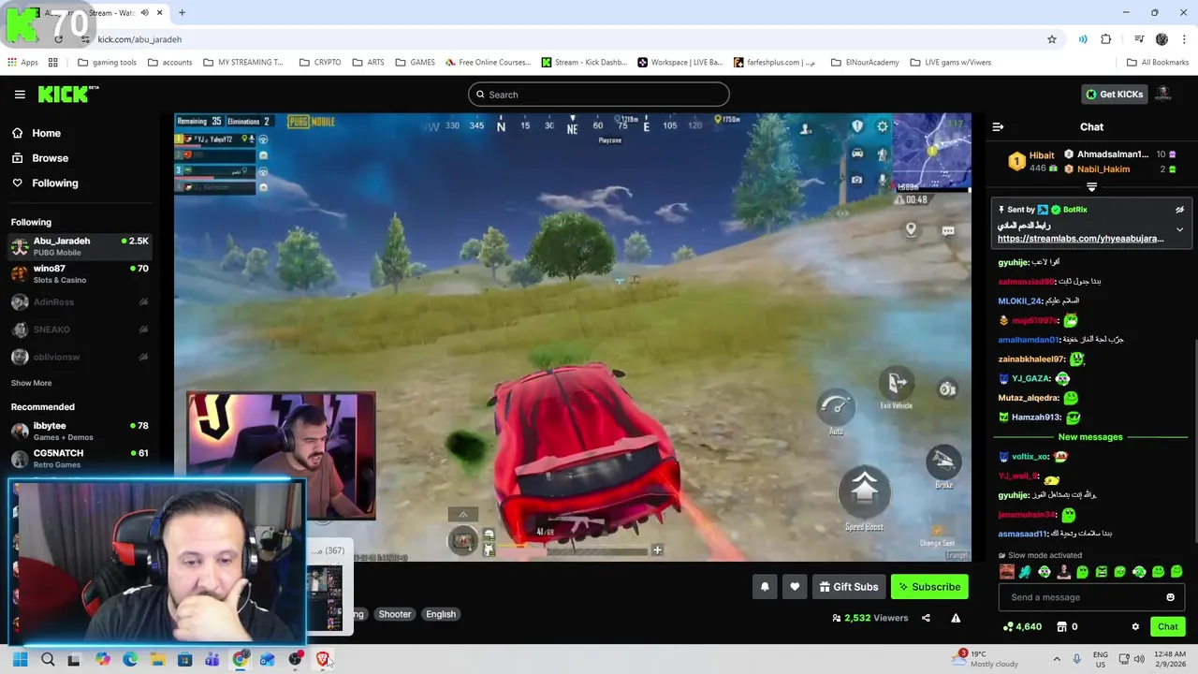The image size is (1198, 674).
Task: Open wino87 Slots & Casino channel
Action: tap(80, 274)
